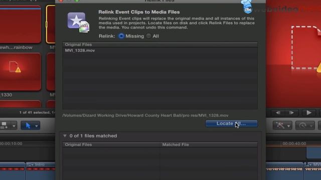
Task: Select the arrow Select tool in toolbar
Action: (x=28, y=125)
